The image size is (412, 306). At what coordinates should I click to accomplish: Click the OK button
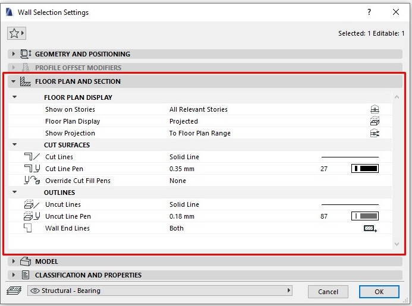click(x=379, y=292)
